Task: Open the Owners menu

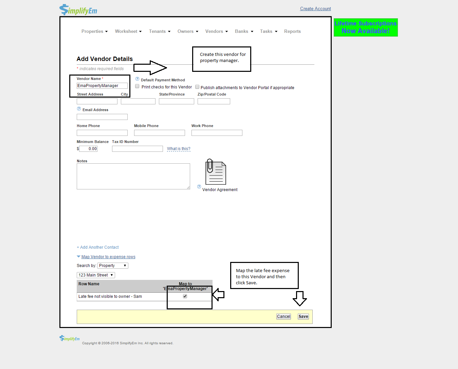Action: click(188, 31)
